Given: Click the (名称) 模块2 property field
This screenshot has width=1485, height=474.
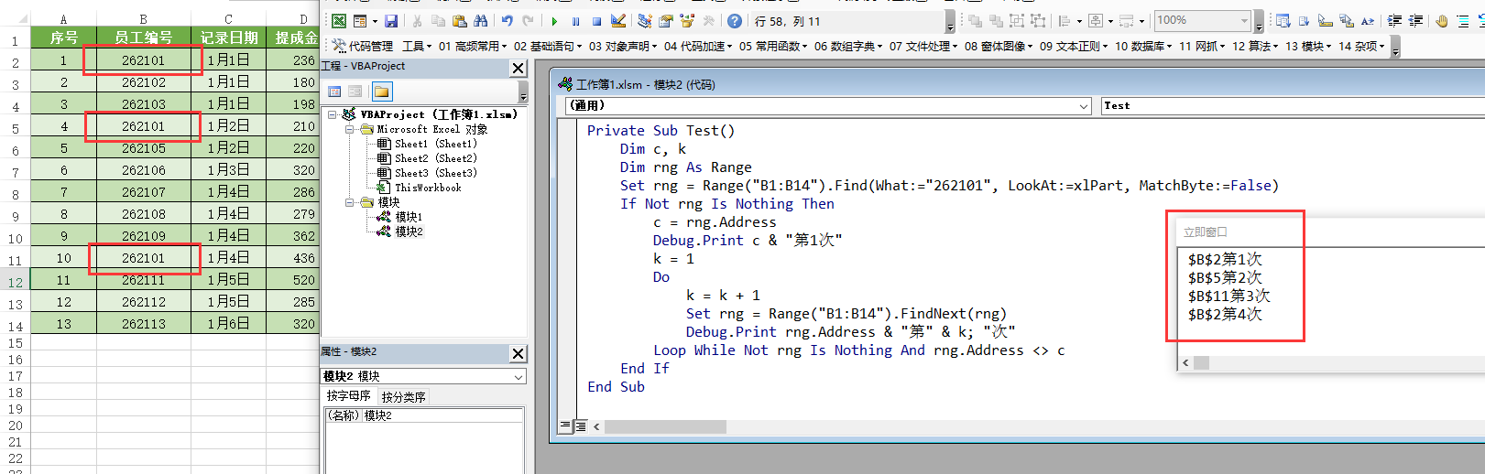Looking at the screenshot, I should click(424, 415).
